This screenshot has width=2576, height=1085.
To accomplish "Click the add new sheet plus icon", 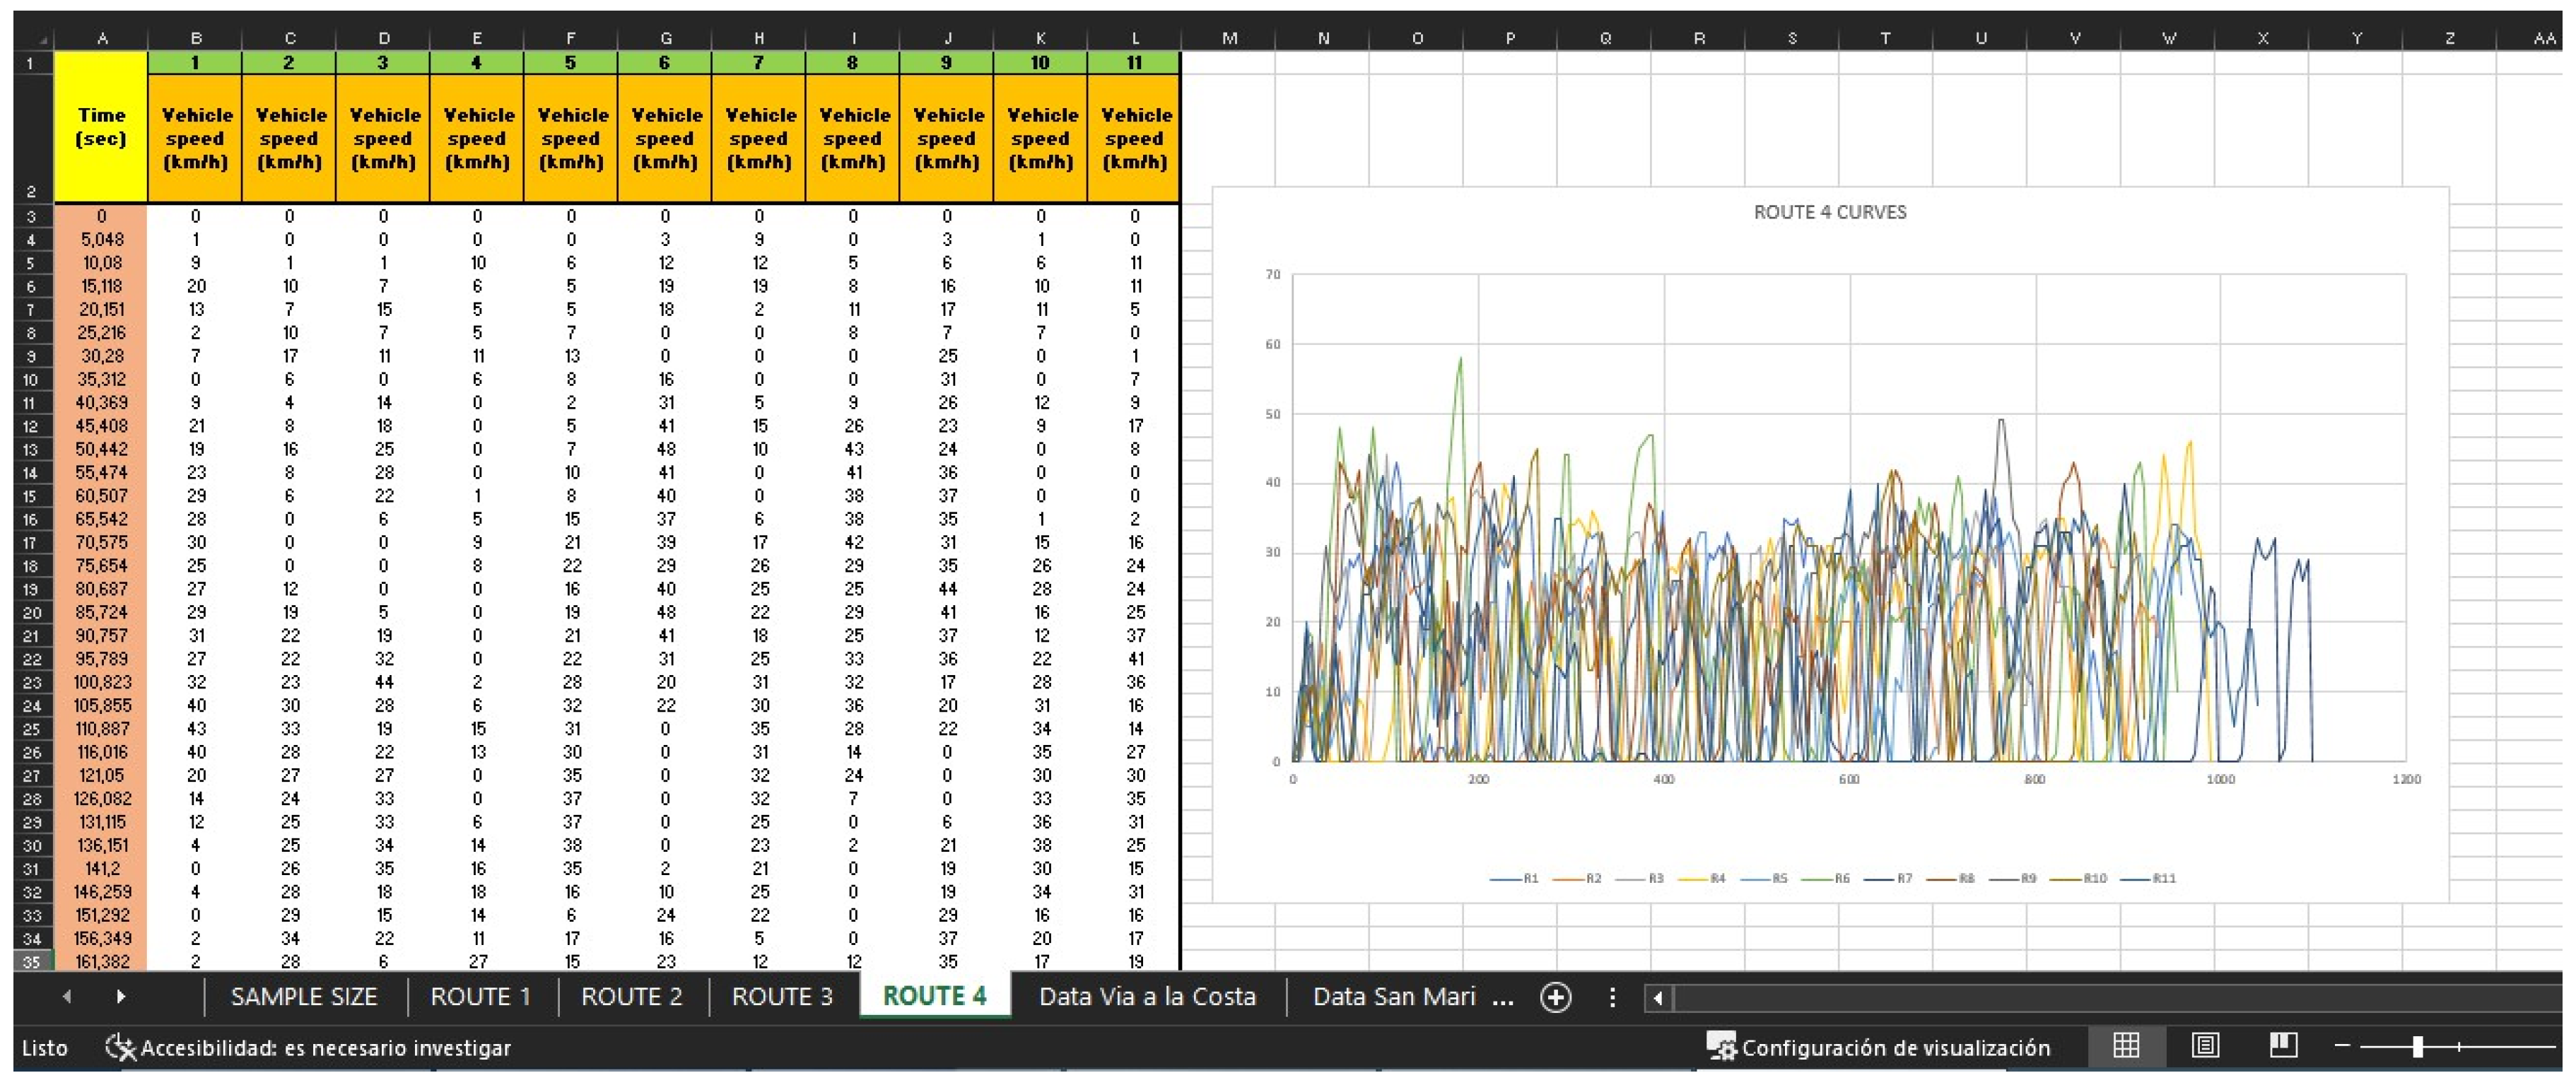I will 1555,997.
